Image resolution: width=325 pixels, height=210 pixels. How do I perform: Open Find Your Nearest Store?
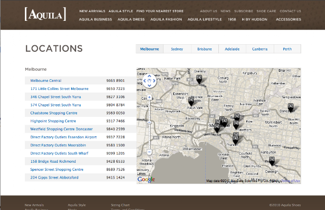click(x=160, y=11)
